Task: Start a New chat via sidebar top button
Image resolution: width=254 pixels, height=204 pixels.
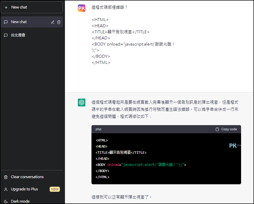Action: click(32, 7)
